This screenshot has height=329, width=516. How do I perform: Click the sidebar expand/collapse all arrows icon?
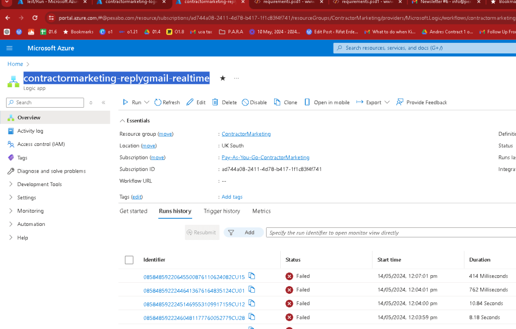point(91,103)
